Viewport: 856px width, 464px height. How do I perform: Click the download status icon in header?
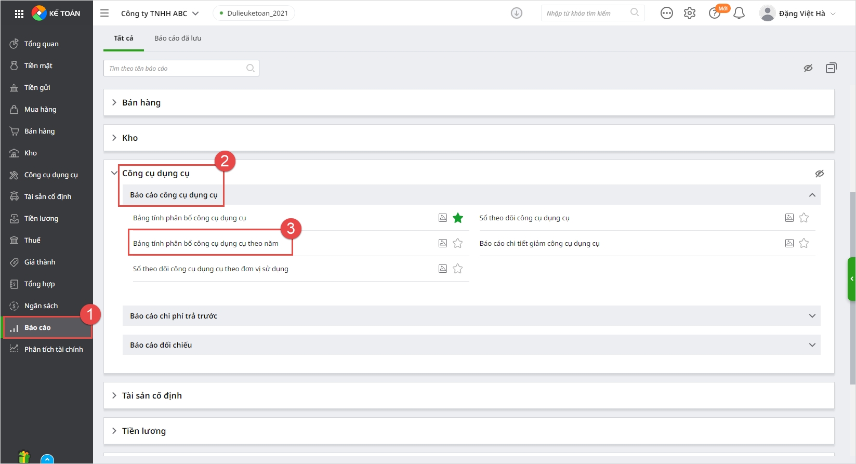click(x=516, y=14)
